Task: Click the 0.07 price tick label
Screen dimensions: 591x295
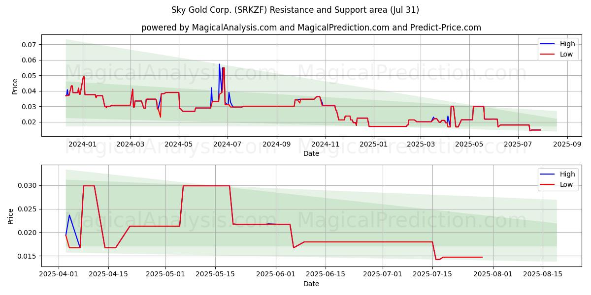Action: [30, 45]
